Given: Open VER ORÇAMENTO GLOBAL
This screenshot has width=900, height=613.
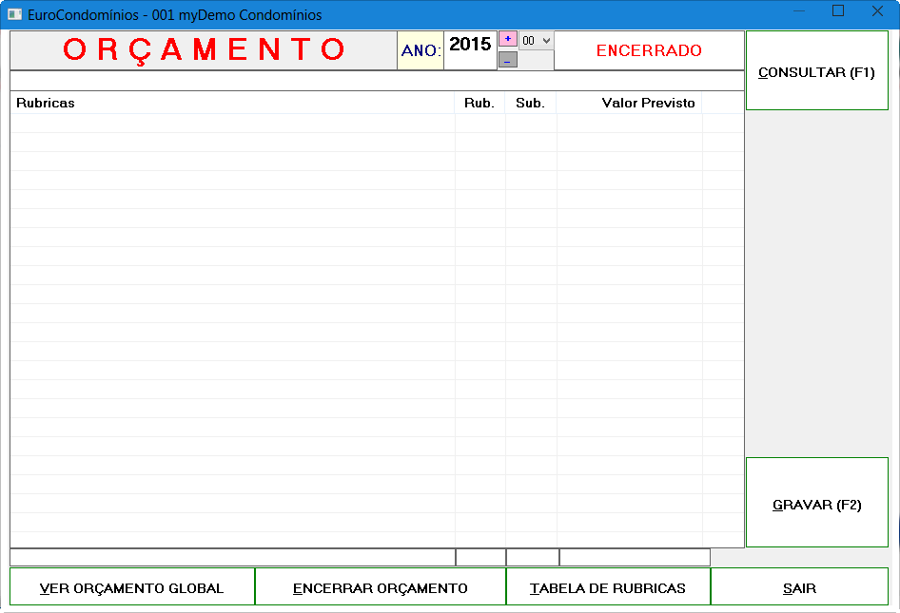Looking at the screenshot, I should tap(132, 587).
